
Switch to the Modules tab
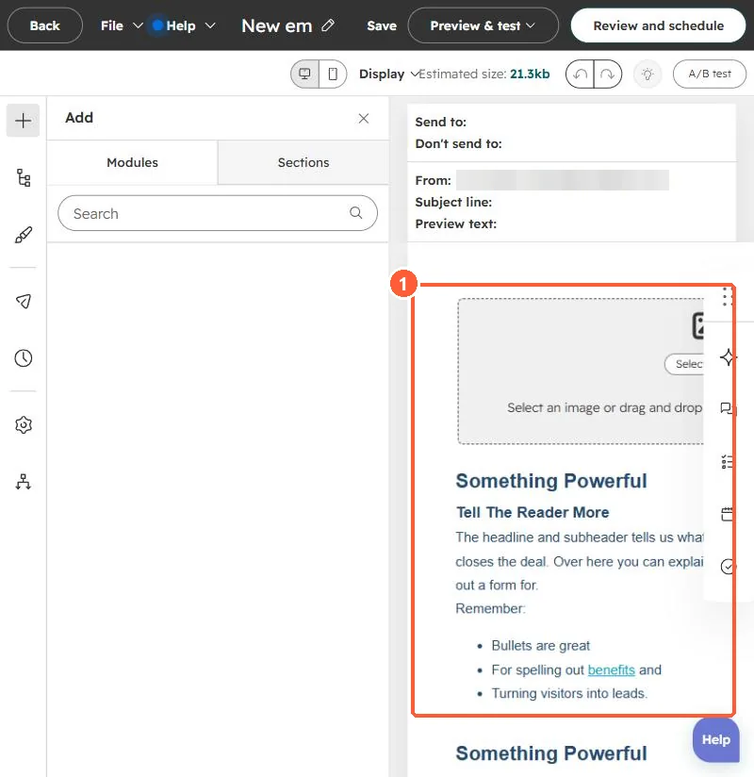(132, 162)
